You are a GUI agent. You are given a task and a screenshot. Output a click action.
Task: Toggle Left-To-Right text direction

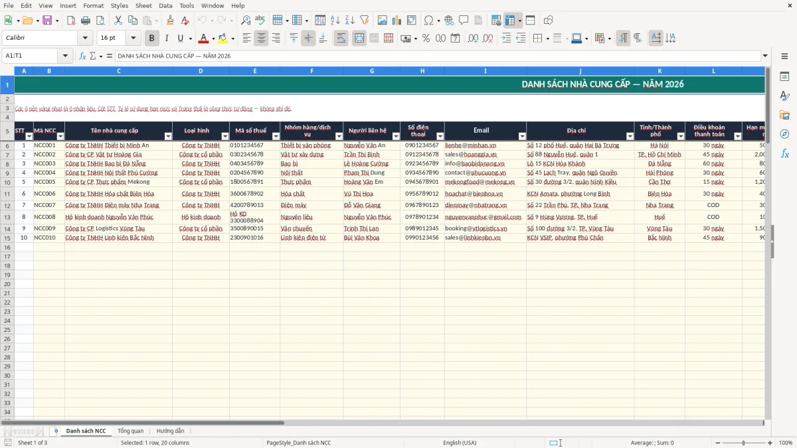point(623,38)
